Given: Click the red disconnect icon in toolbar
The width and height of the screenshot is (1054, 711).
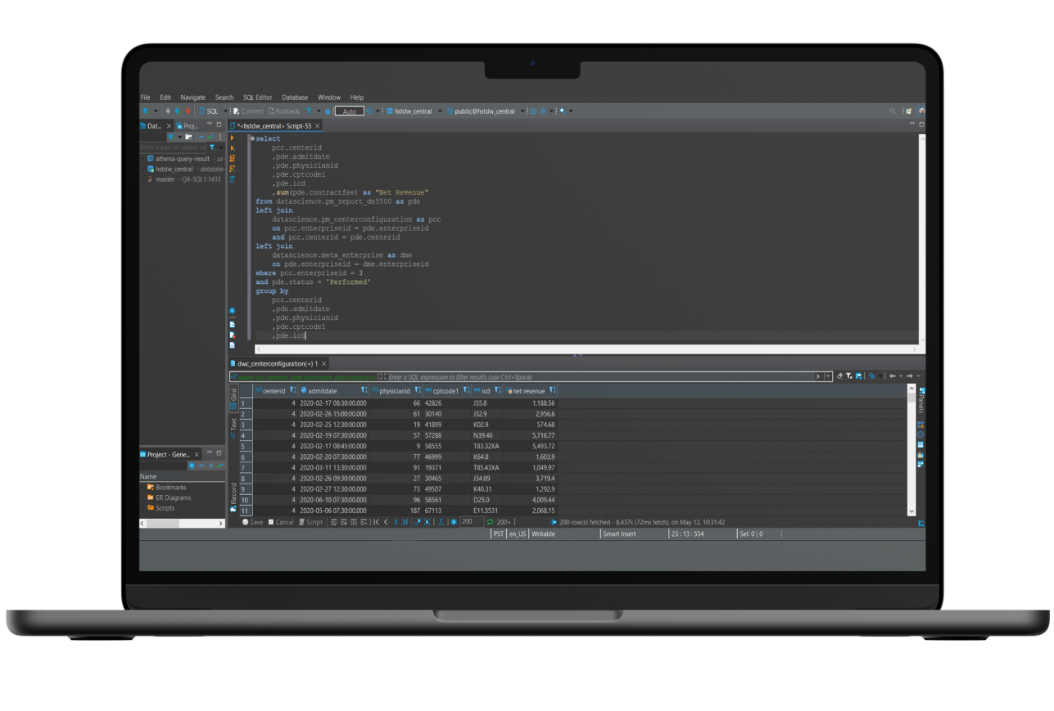Looking at the screenshot, I should click(188, 110).
